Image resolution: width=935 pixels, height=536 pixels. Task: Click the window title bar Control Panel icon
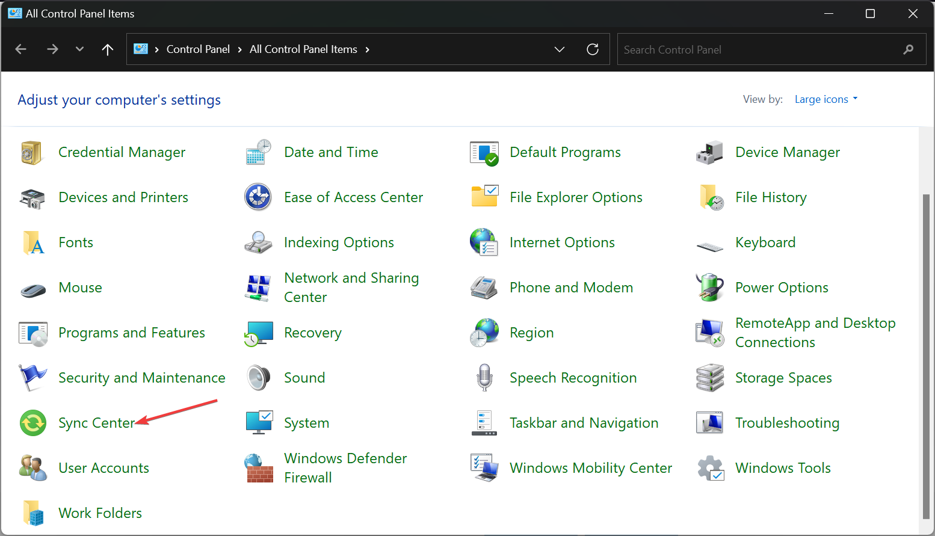14,13
